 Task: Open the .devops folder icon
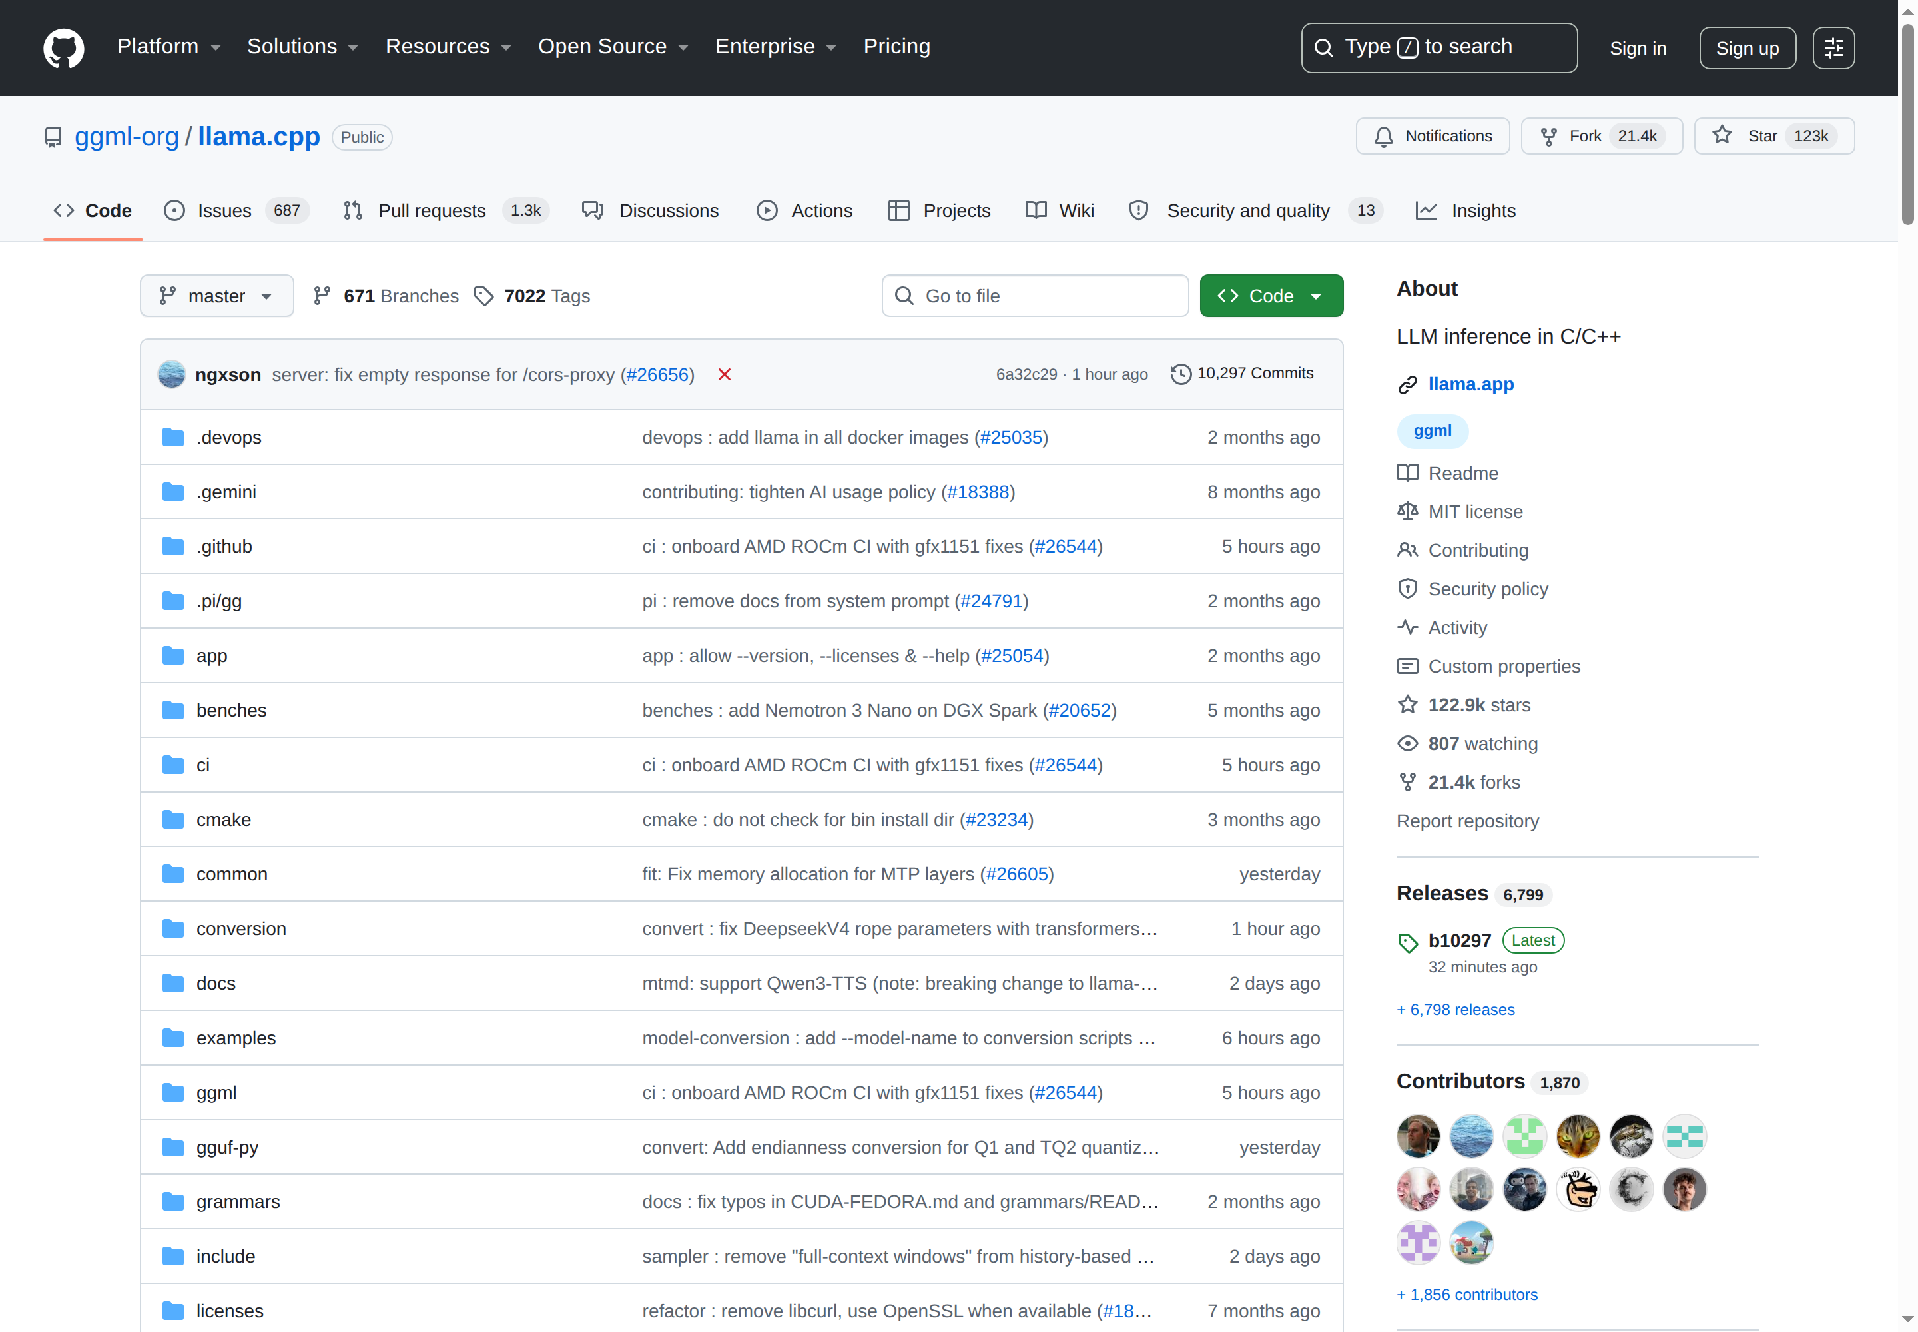[172, 438]
